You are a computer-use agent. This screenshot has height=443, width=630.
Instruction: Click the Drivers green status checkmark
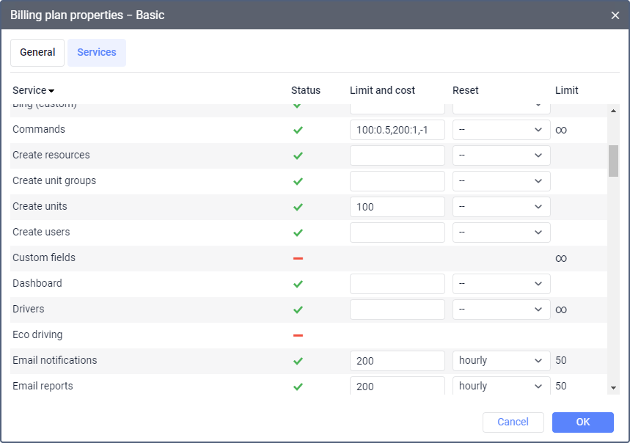(298, 310)
